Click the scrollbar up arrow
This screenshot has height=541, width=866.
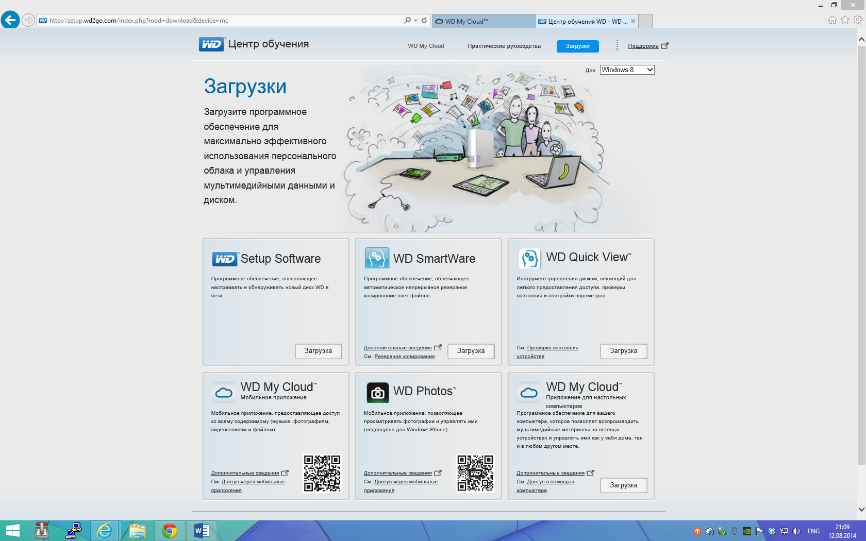click(x=861, y=39)
